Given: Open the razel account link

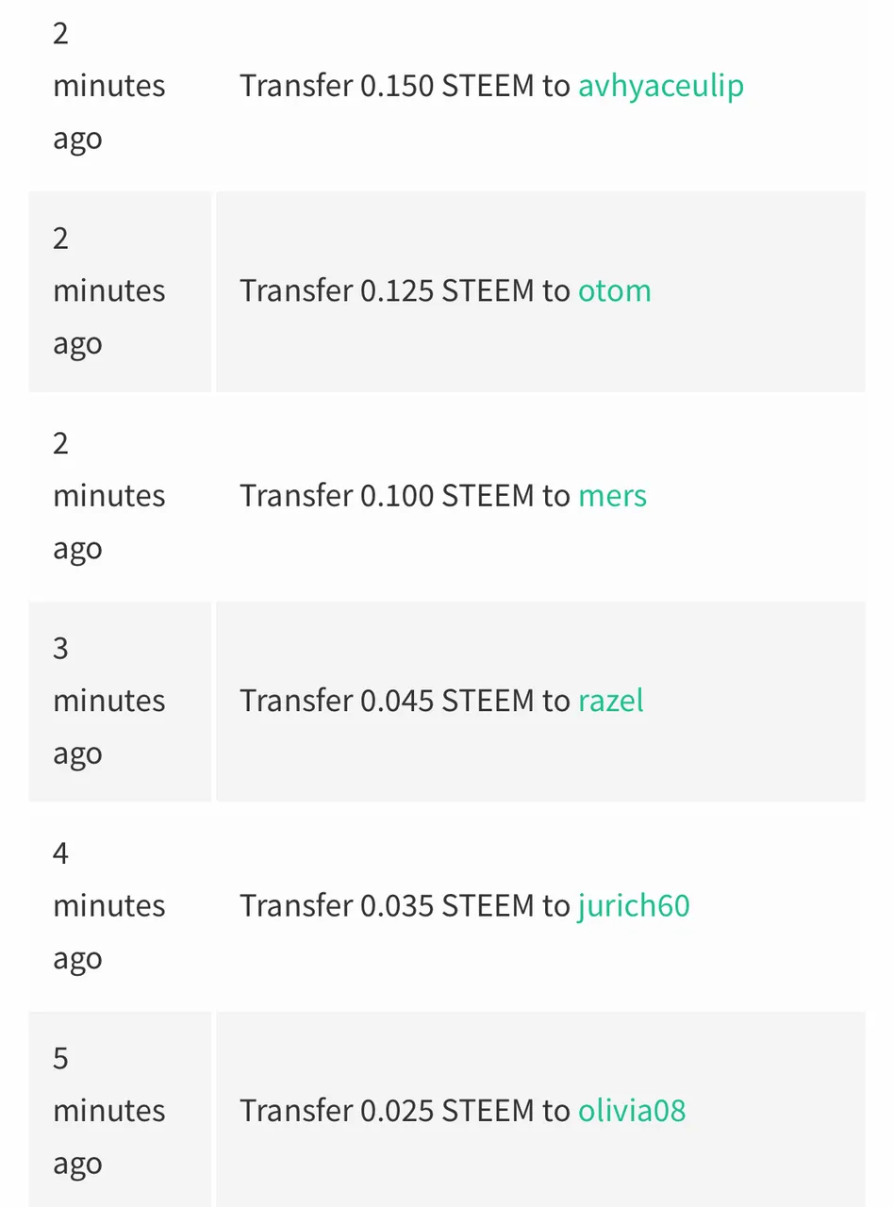Looking at the screenshot, I should [x=610, y=701].
